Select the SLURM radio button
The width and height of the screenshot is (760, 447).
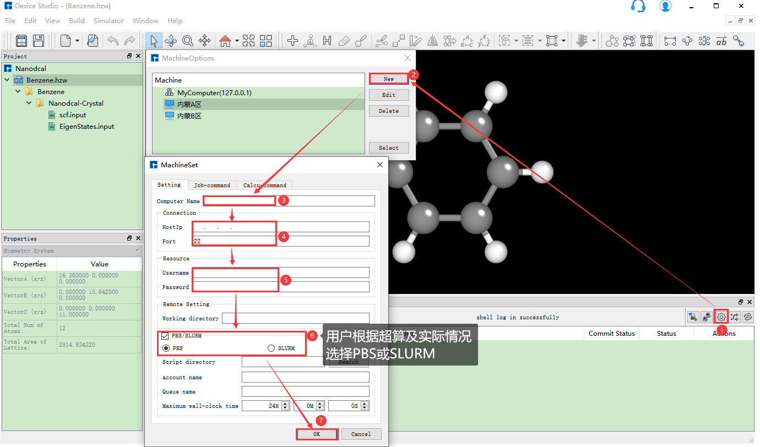271,348
